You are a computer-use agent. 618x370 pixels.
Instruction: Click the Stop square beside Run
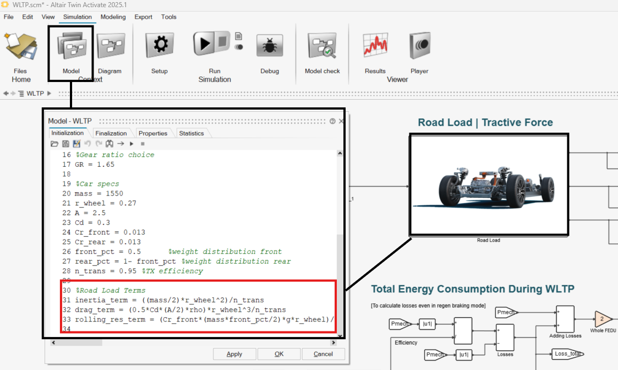(x=223, y=42)
